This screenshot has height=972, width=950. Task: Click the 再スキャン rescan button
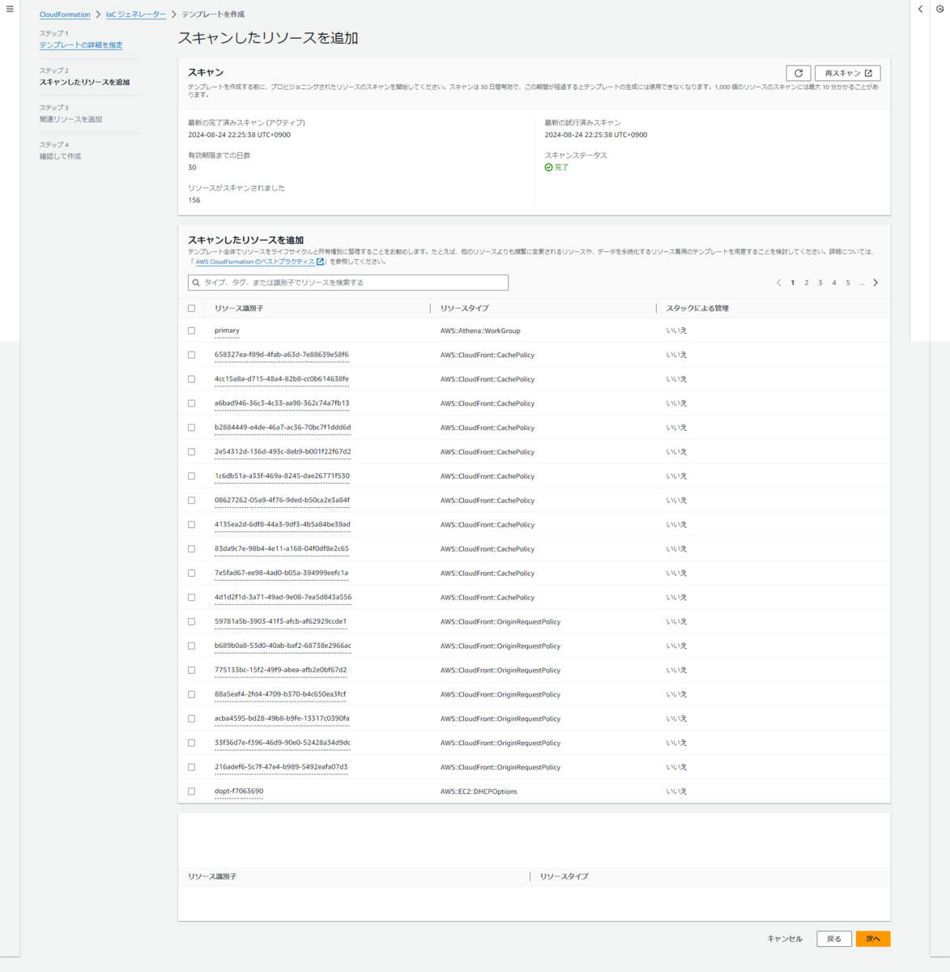pyautogui.click(x=848, y=73)
